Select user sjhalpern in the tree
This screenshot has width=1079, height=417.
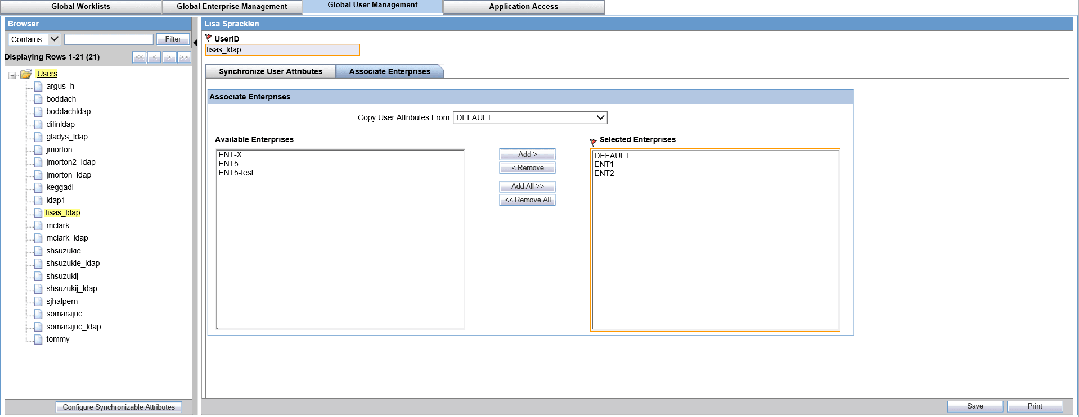[62, 301]
